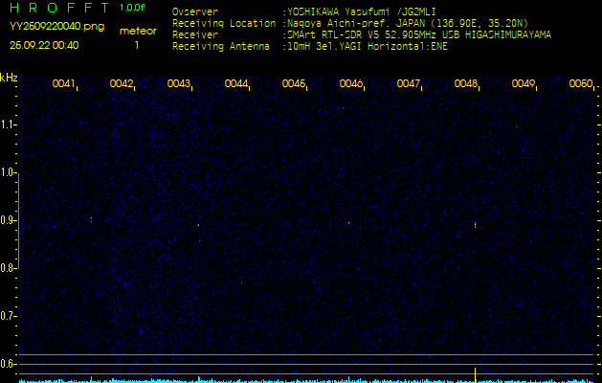Click the kHz axis unit label

[9, 78]
